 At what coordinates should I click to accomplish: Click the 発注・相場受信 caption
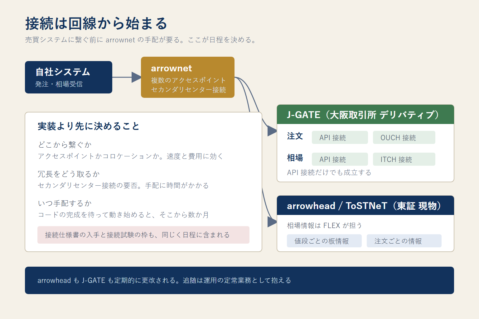tap(59, 84)
